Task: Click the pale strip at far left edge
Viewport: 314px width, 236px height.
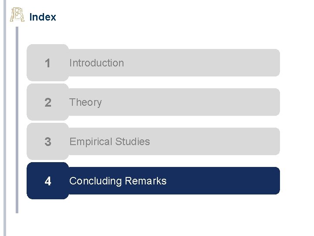Action: 4,131
